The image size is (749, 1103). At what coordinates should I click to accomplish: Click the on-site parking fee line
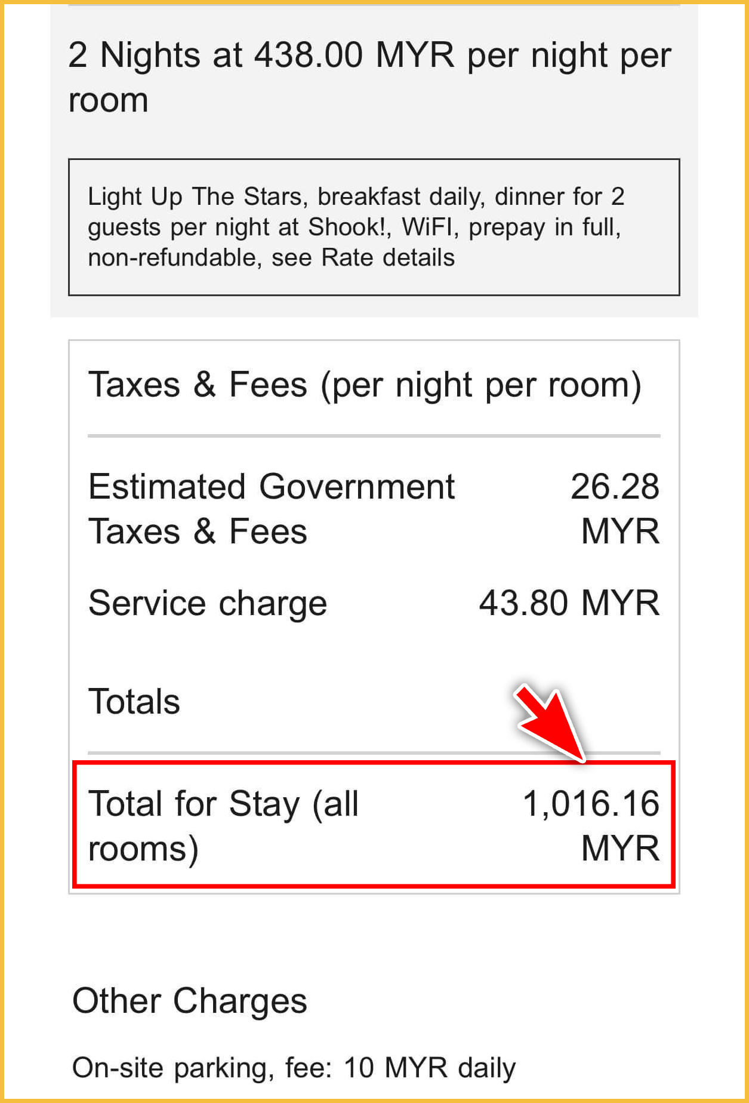294,1068
